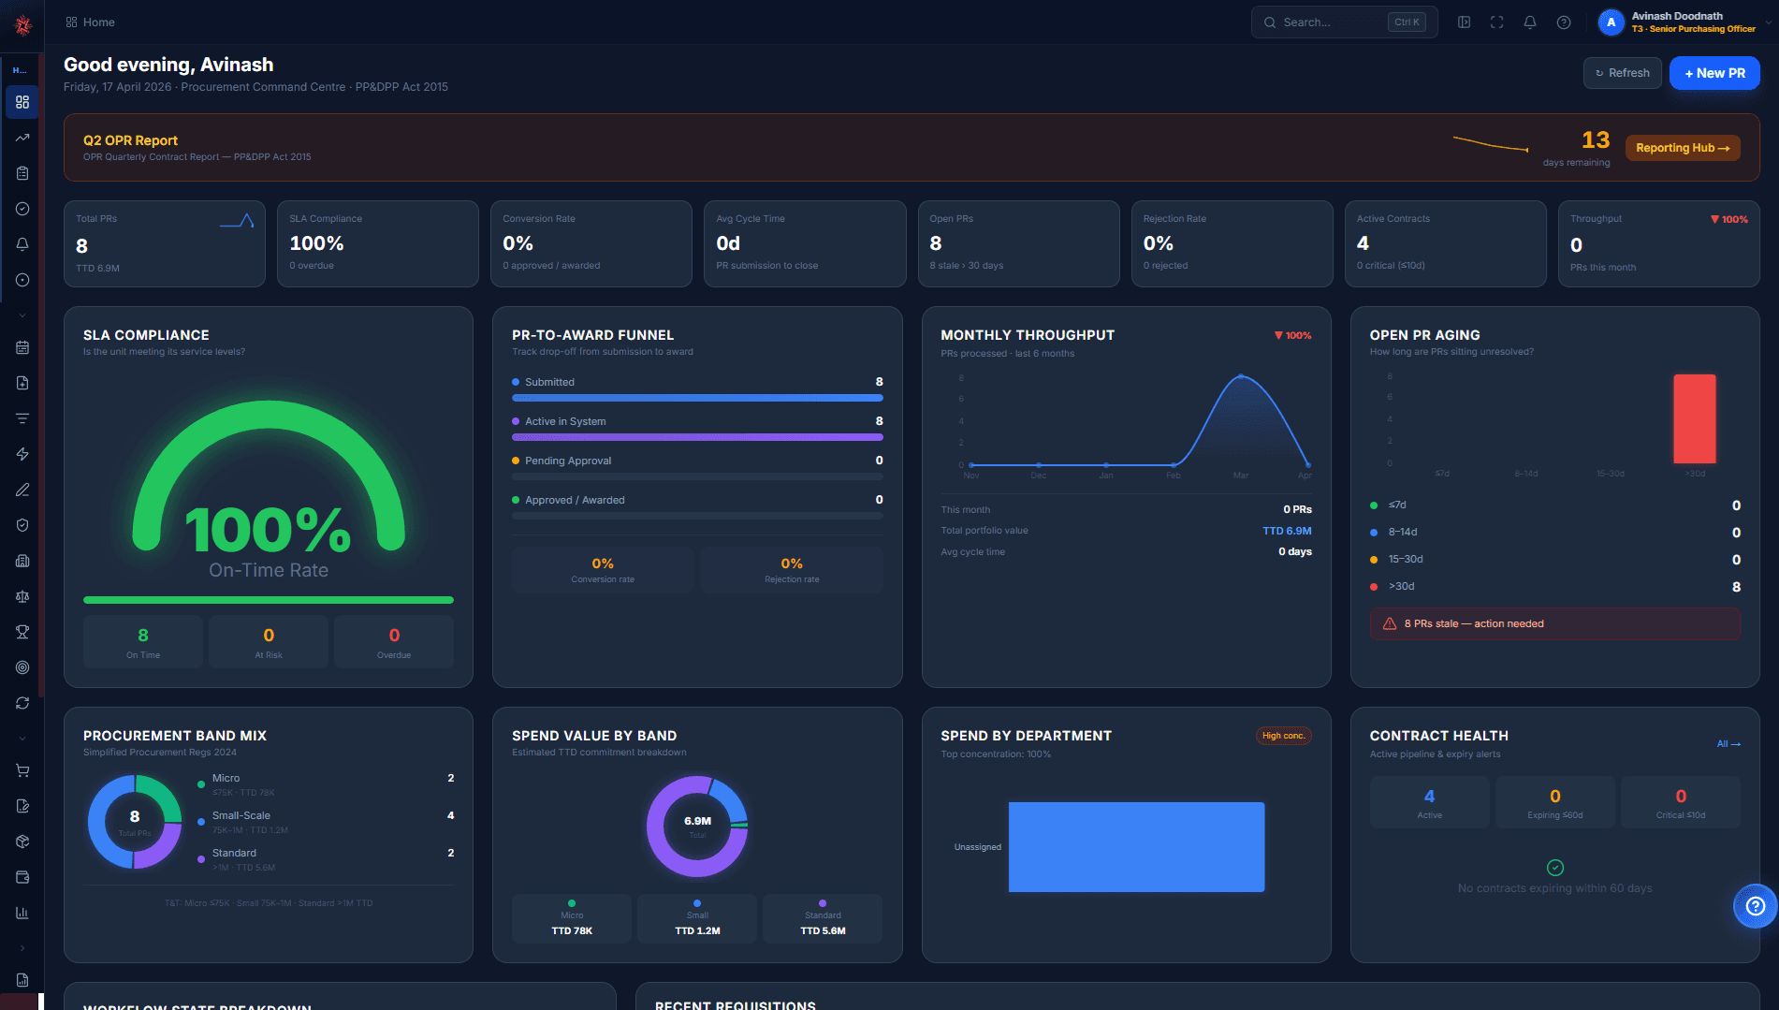Open the calendar sidebar icon

(22, 347)
